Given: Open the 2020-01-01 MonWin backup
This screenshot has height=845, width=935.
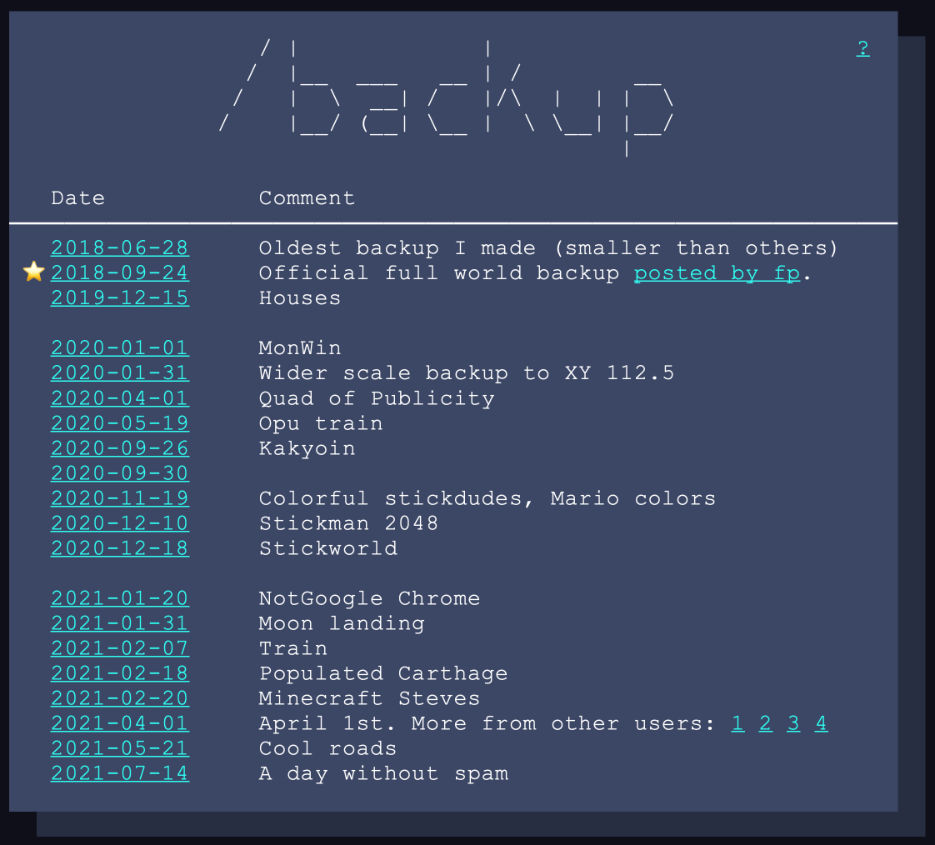Looking at the screenshot, I should click(119, 348).
